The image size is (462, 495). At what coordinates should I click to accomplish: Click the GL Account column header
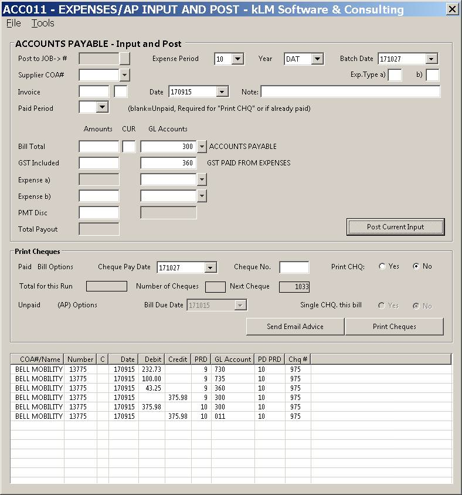[233, 360]
